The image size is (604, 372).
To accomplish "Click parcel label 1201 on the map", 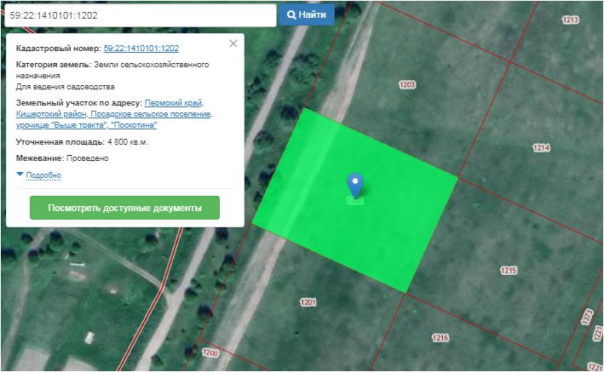I will click(x=308, y=302).
